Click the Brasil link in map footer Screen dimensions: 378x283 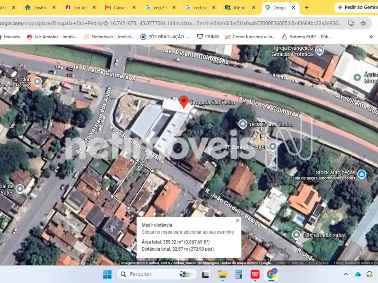point(281,263)
